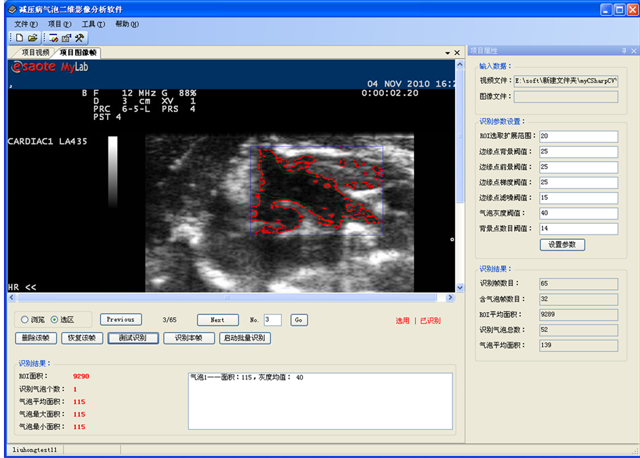
Task: Open the 文件 menu
Action: coord(26,24)
